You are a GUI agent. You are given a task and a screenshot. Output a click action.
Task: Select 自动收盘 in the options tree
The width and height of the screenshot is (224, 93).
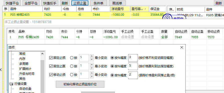tap(25, 89)
